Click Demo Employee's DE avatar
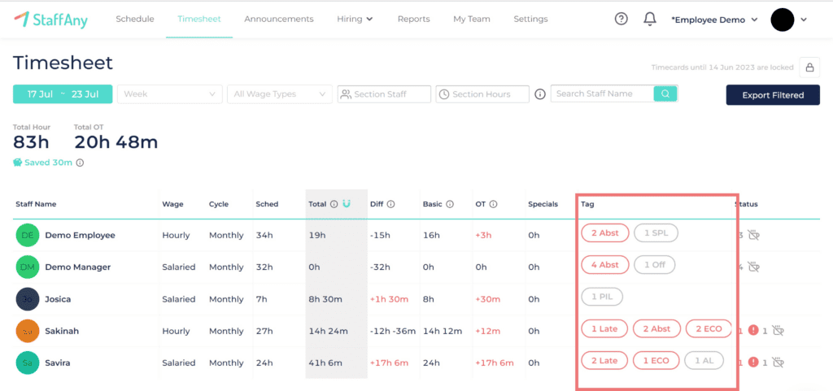The width and height of the screenshot is (833, 391). [x=28, y=235]
